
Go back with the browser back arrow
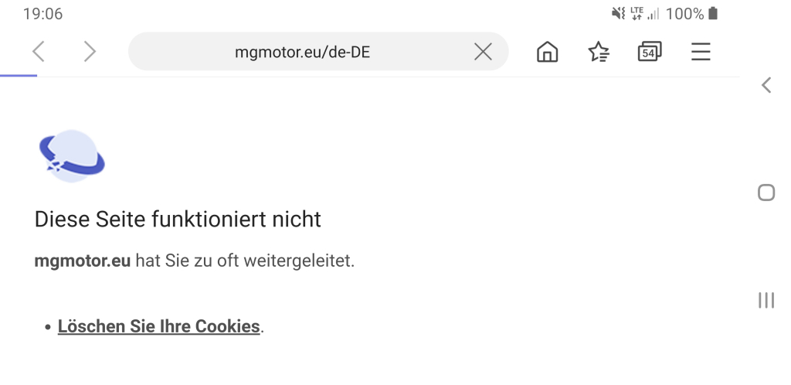coord(39,52)
